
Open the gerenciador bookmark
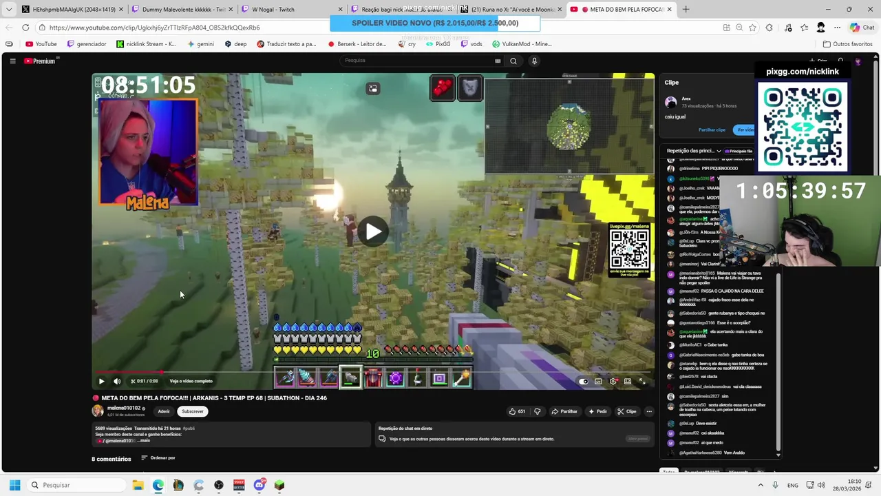pyautogui.click(x=87, y=44)
